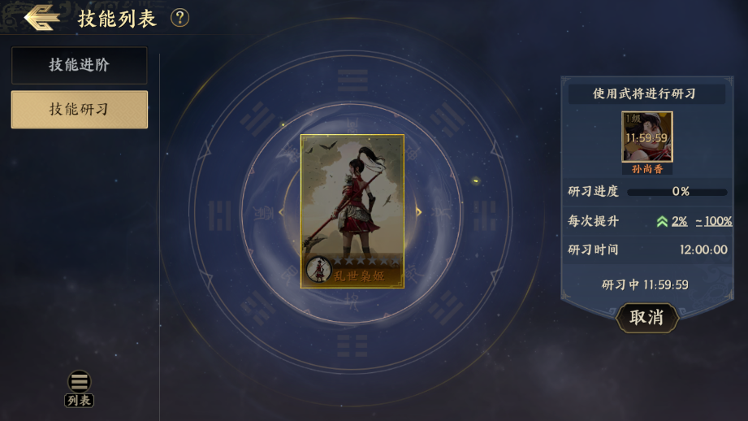Switch to 技能进阶 tab
The height and width of the screenshot is (421, 748).
pos(80,65)
